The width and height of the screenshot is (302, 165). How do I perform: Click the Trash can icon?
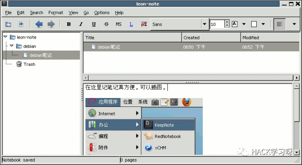point(19,64)
